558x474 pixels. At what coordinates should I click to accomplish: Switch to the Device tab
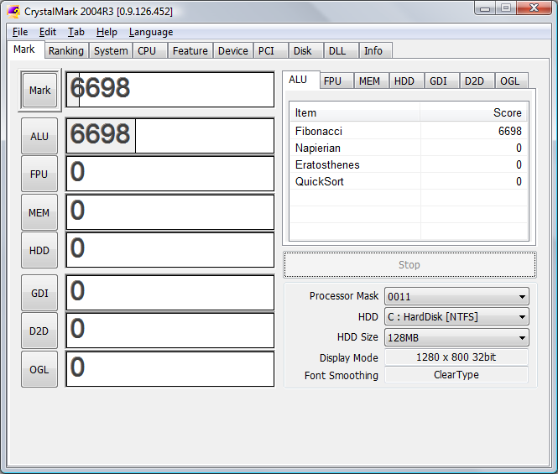tap(232, 51)
